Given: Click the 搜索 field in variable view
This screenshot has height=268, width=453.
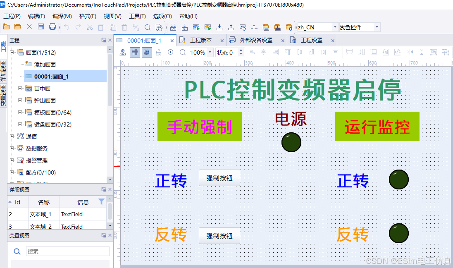Looking at the screenshot, I should [68, 251].
